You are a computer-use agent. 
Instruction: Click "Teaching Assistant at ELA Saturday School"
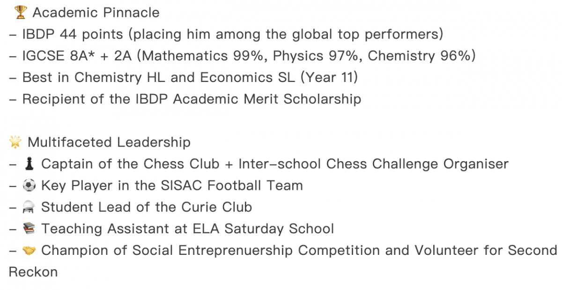pos(188,229)
